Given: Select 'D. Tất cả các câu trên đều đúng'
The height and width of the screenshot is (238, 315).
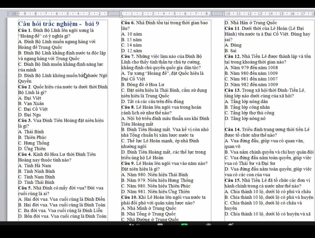Looking at the screenshot, I should [x=153, y=102].
